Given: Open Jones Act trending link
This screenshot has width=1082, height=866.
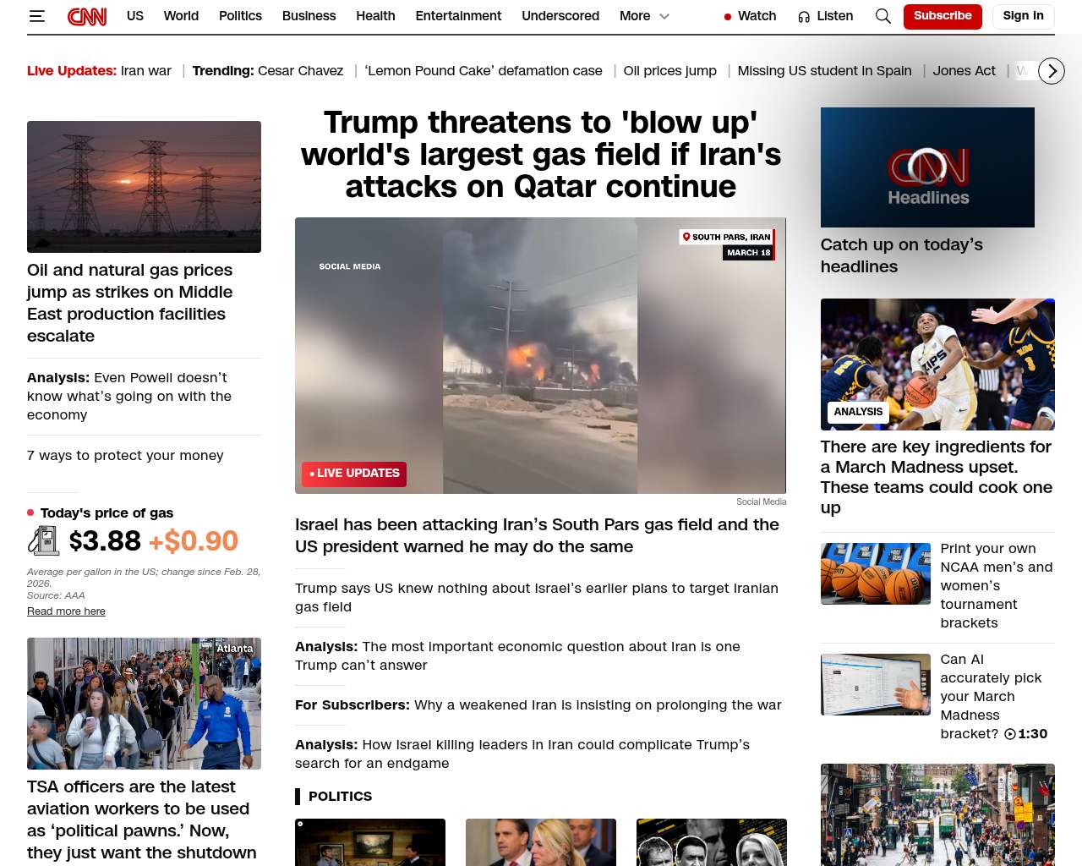Looking at the screenshot, I should point(964,71).
